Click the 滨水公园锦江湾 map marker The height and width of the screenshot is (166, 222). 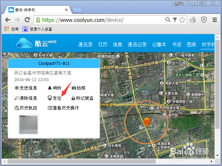pyautogui.click(x=202, y=75)
